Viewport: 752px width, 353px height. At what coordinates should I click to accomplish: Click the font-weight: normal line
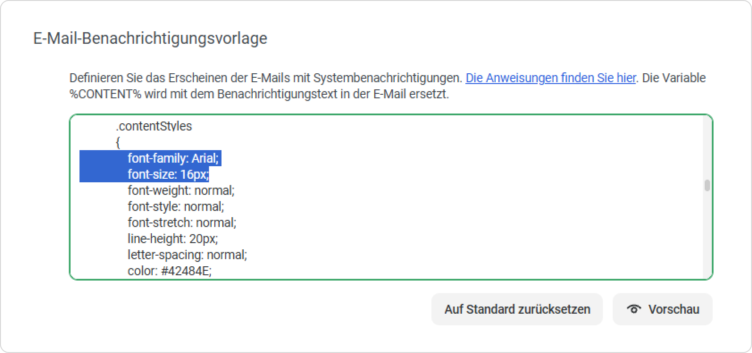(181, 190)
